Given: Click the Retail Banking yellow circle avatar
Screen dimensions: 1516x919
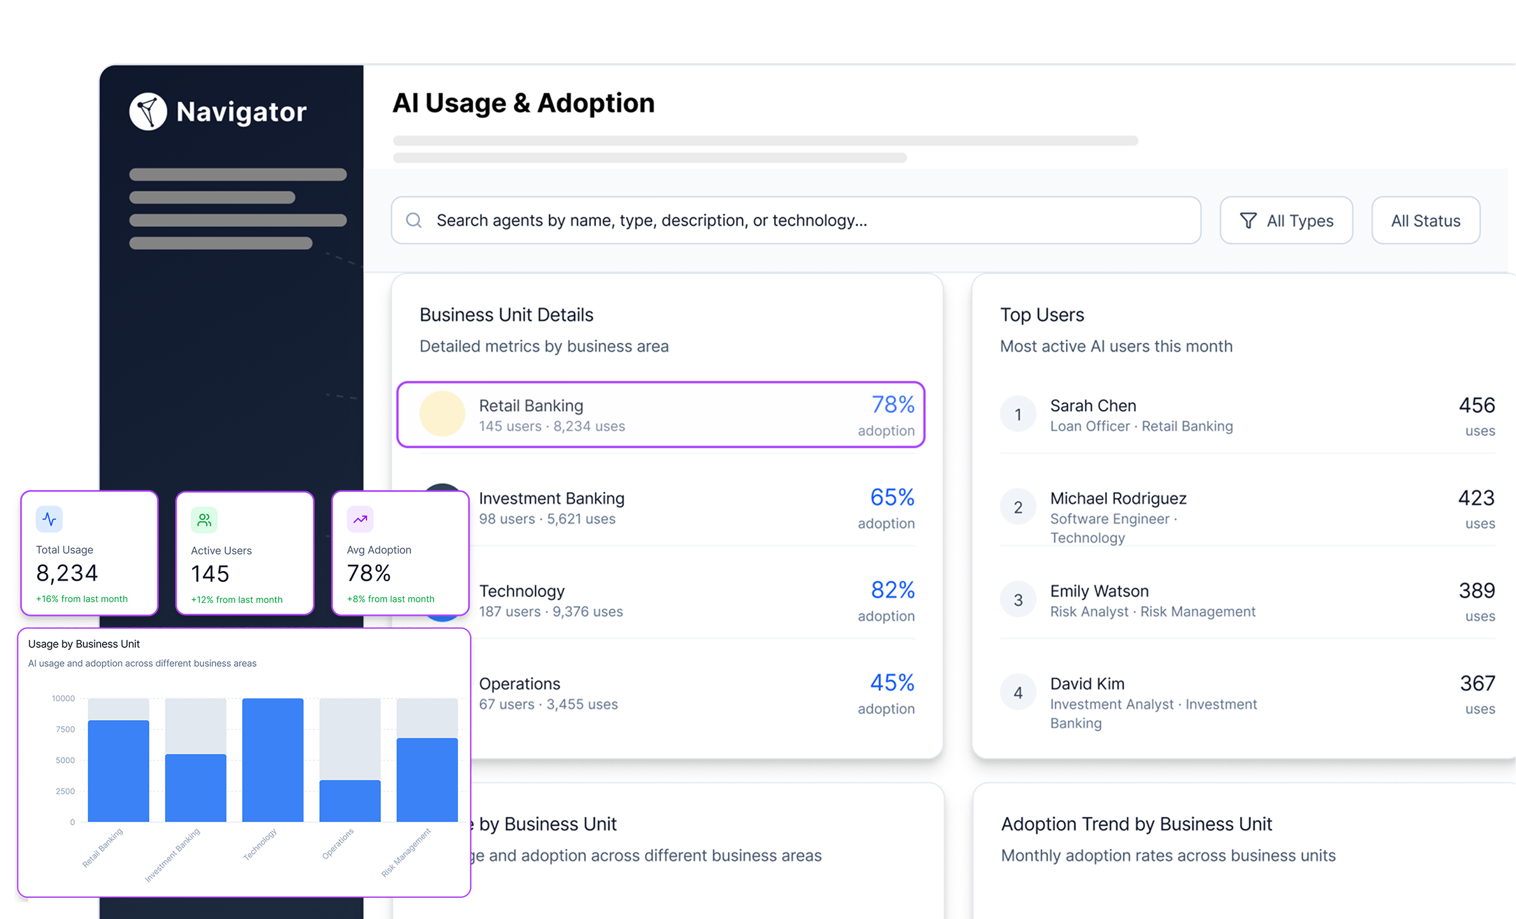Looking at the screenshot, I should coord(442,414).
